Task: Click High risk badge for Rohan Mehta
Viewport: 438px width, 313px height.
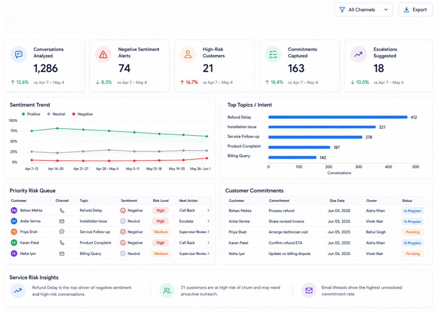Action: 160,211
